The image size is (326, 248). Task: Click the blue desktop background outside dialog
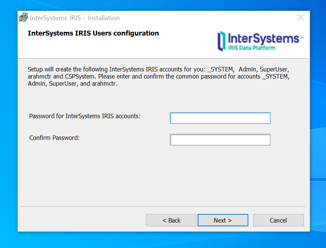(318, 125)
